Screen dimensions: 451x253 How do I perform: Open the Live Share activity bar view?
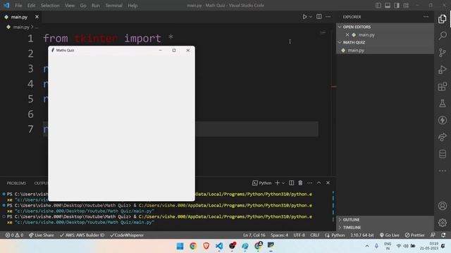pos(443,137)
